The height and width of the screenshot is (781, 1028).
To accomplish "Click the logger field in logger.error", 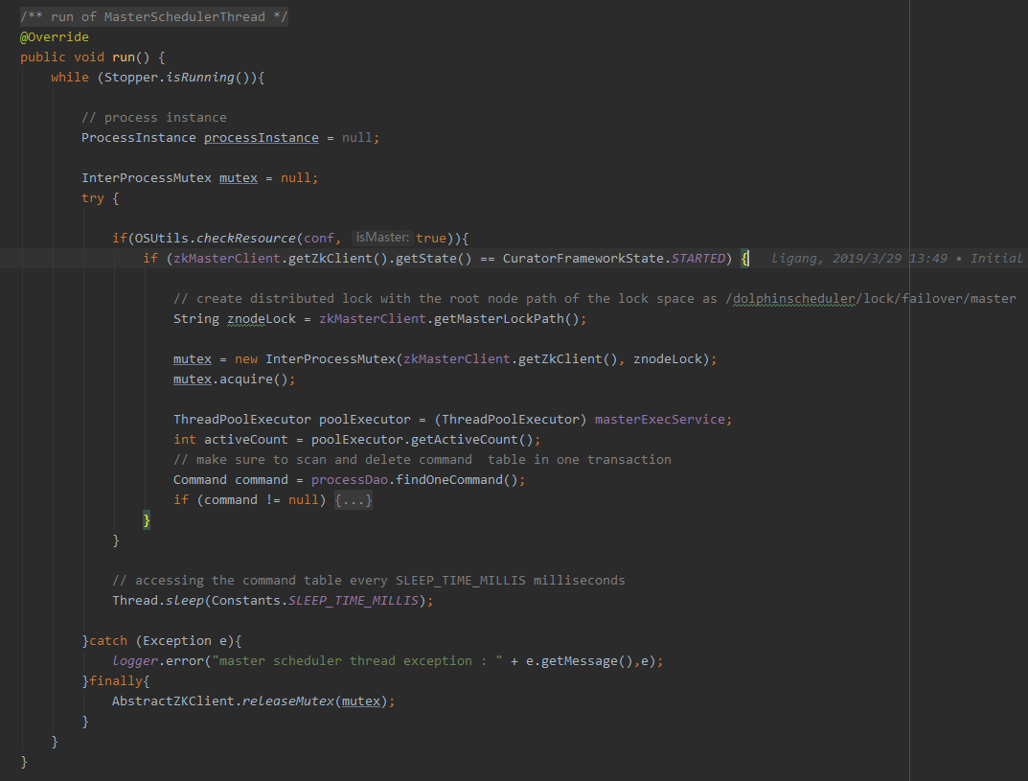I will (x=135, y=660).
